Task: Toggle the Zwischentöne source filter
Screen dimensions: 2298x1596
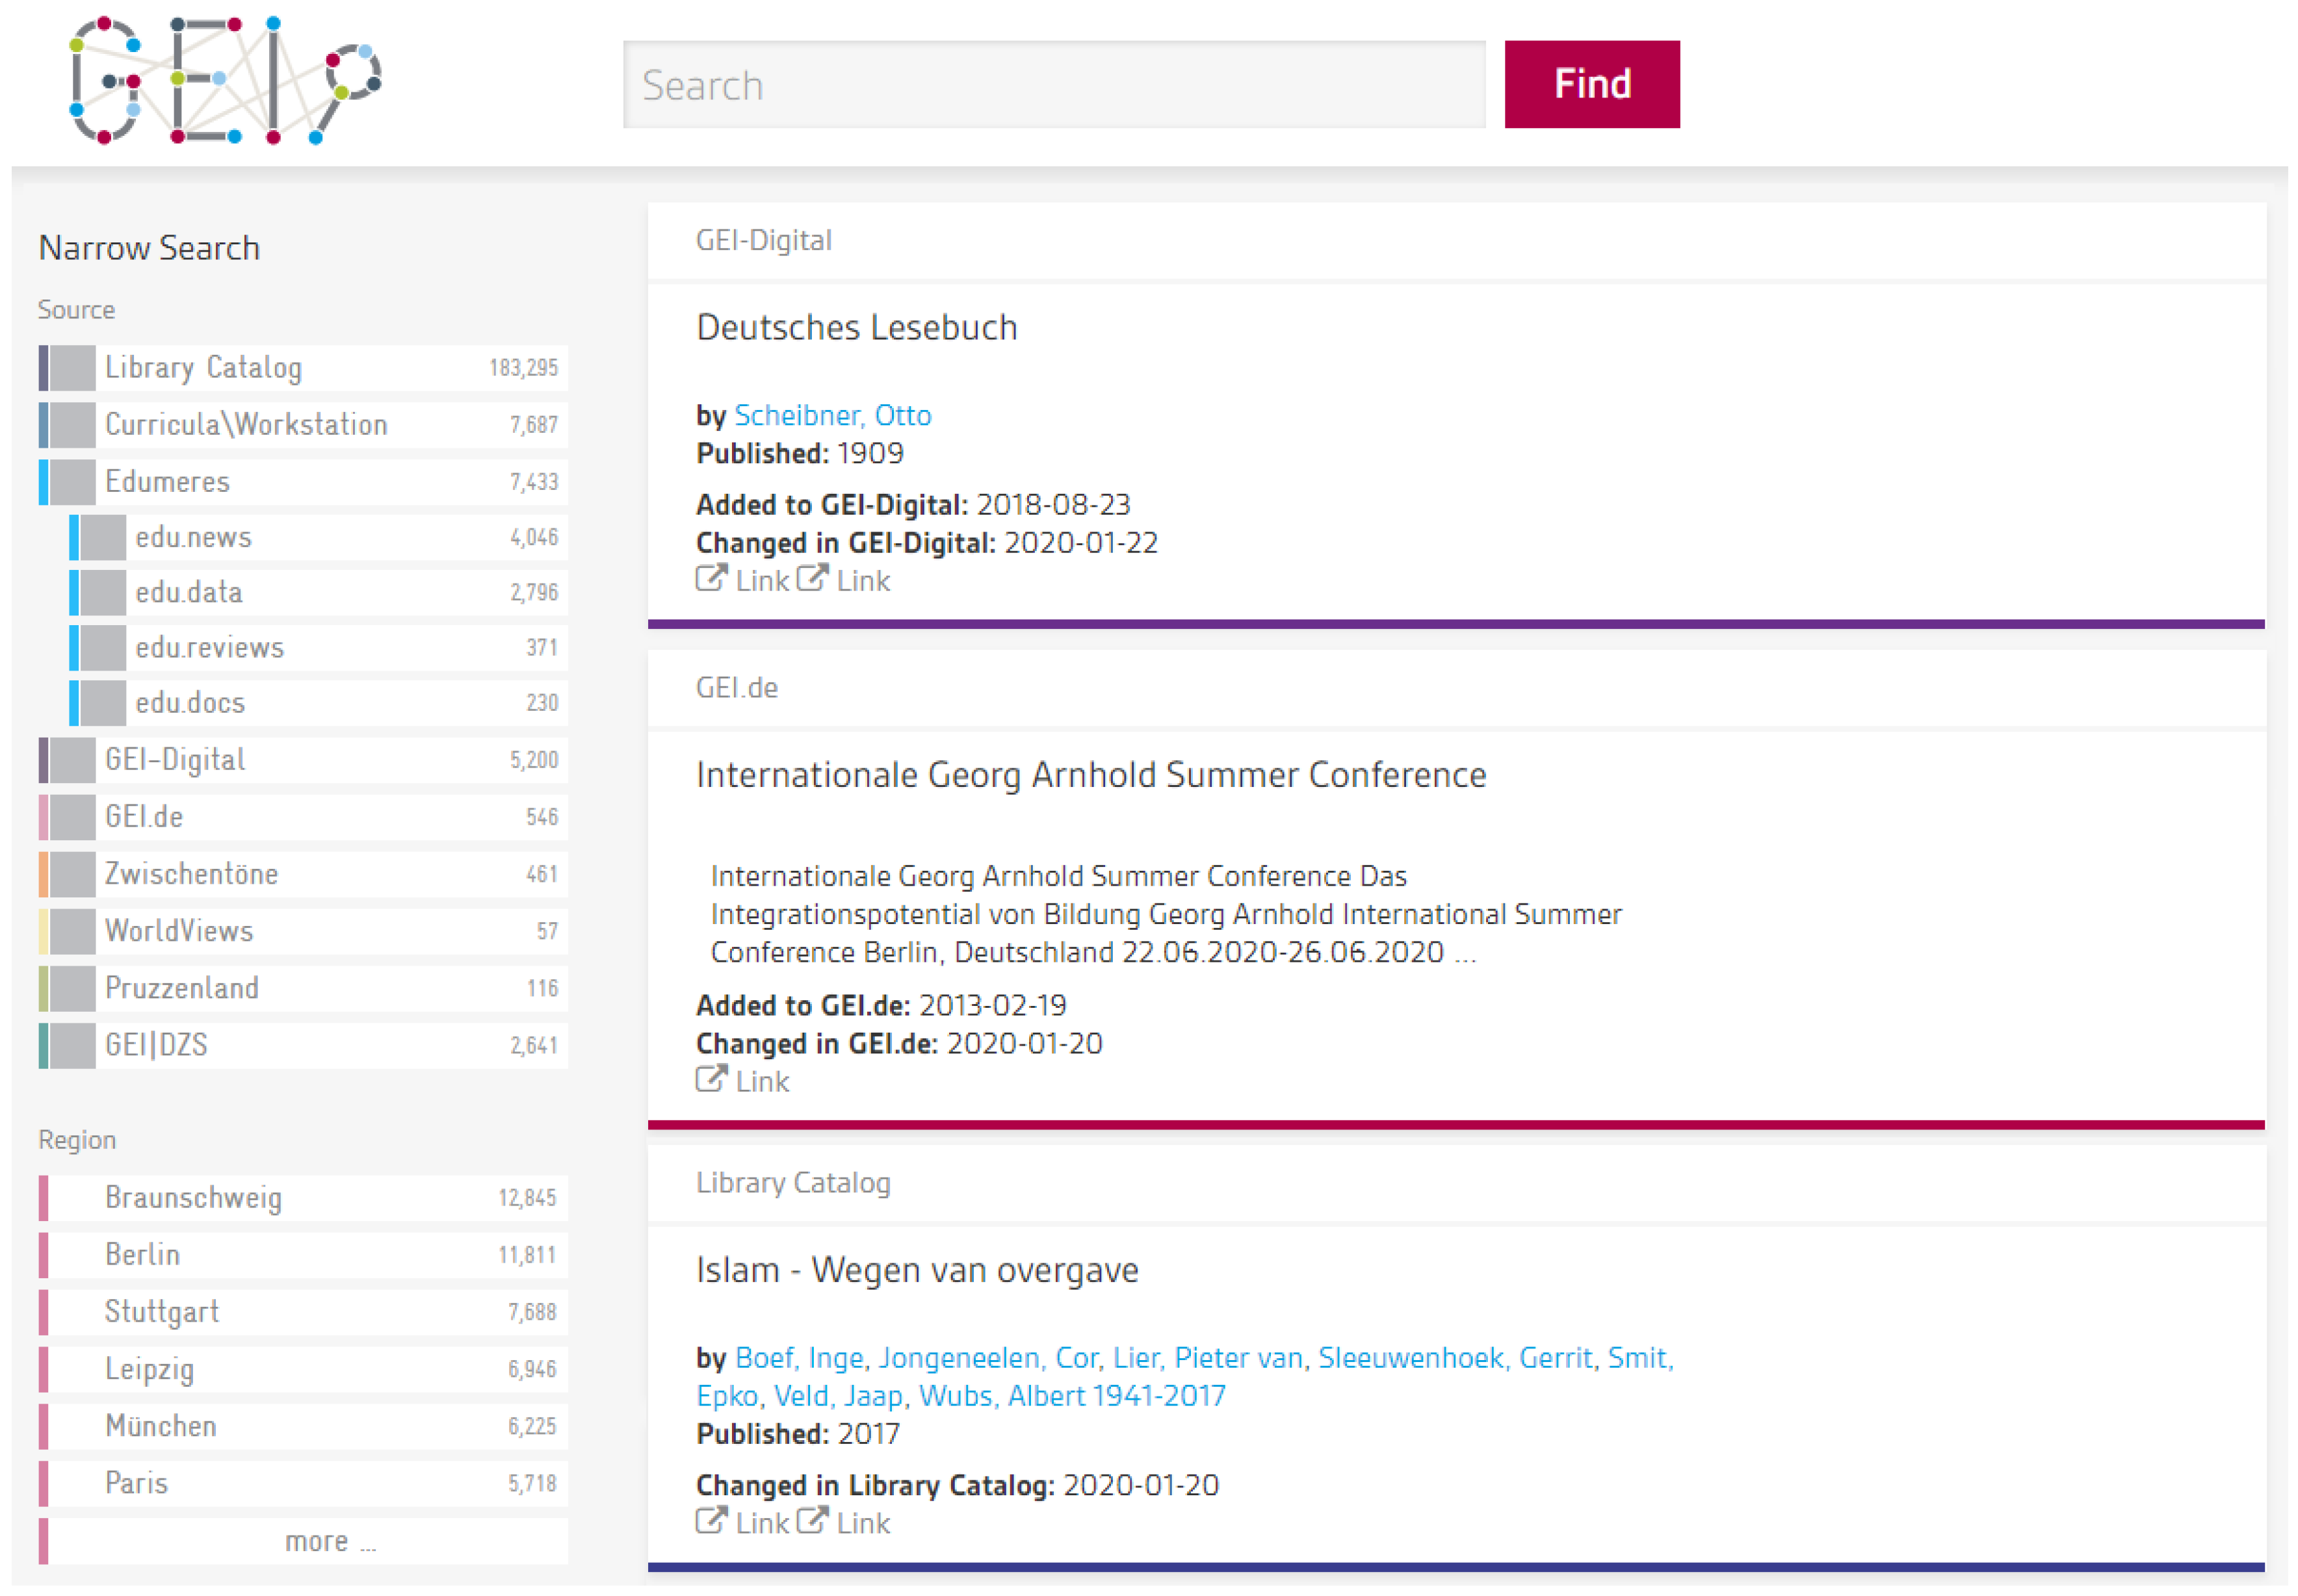Action: [191, 874]
